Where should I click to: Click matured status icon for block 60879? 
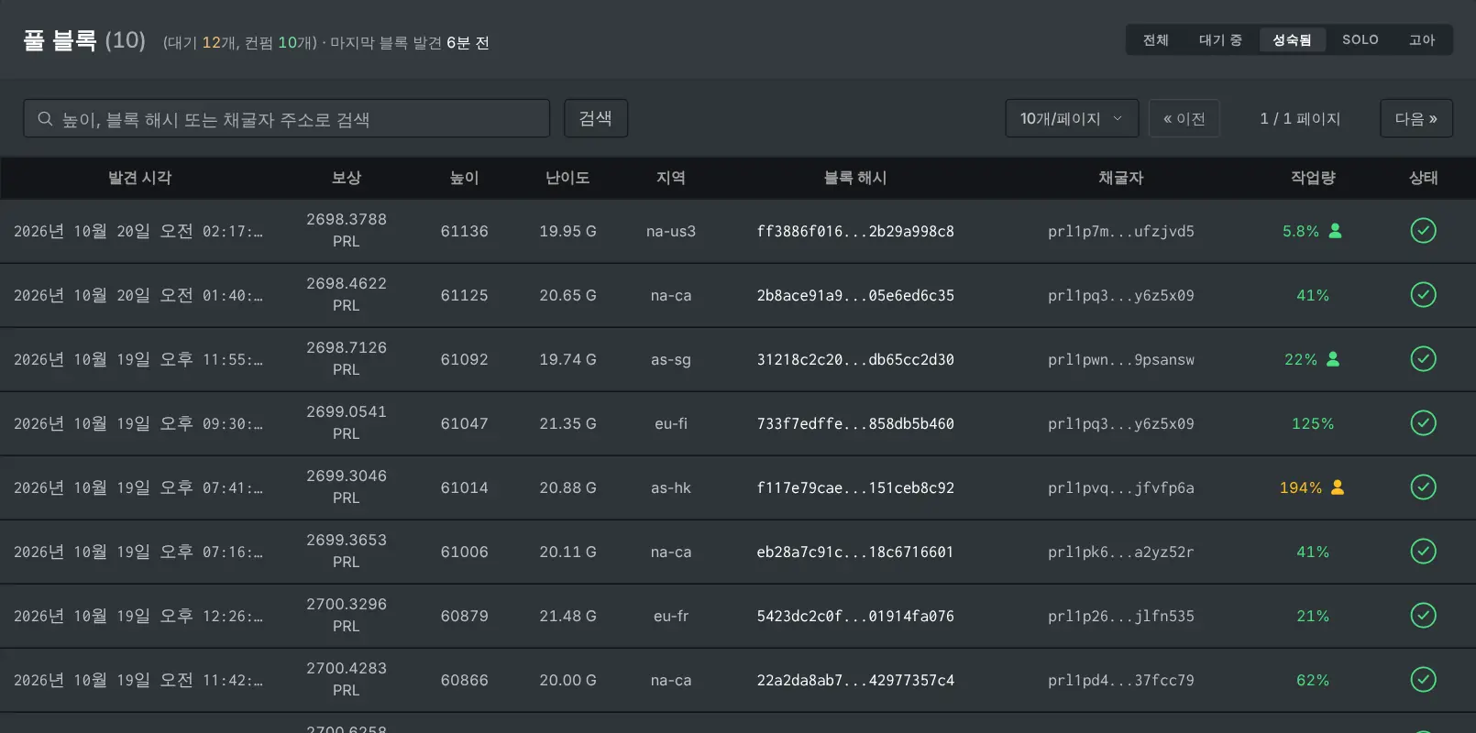click(1423, 616)
